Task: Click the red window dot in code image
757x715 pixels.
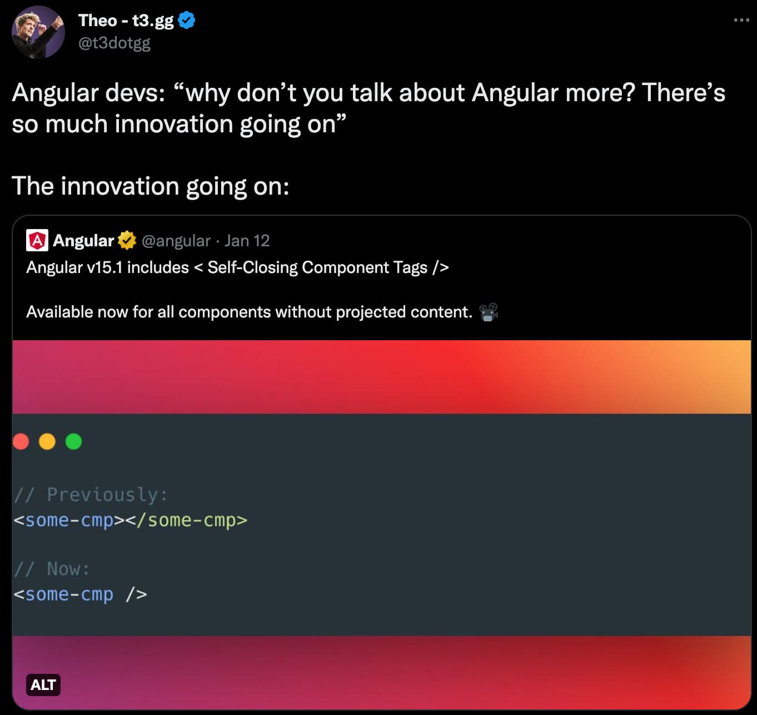Action: tap(21, 441)
